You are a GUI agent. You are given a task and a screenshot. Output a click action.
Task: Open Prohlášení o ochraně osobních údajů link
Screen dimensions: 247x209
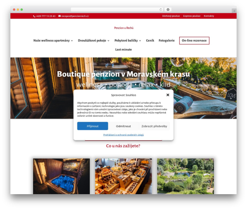pyautogui.click(x=123, y=135)
